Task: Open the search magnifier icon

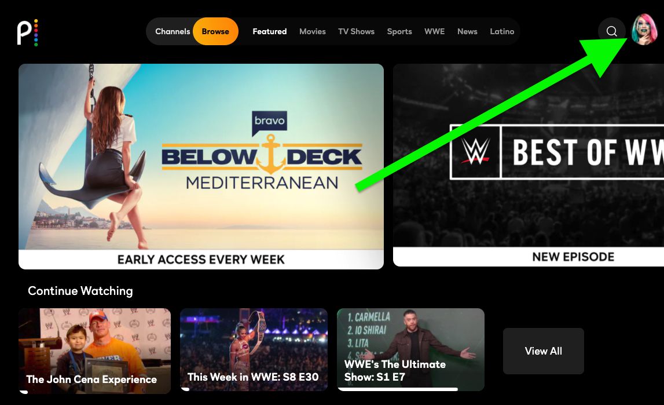Action: pyautogui.click(x=611, y=31)
